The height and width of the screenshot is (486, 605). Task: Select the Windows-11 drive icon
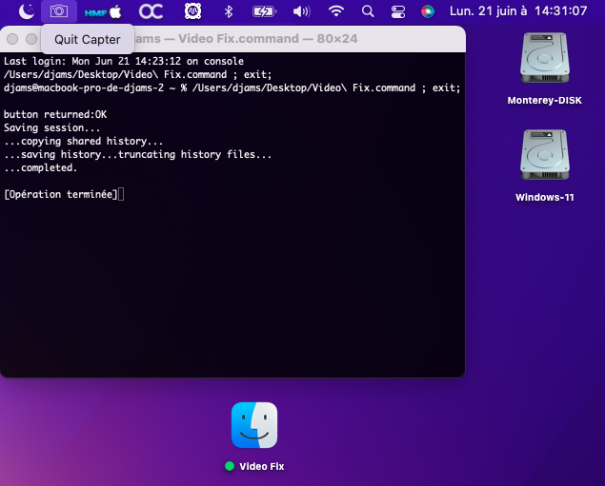click(x=544, y=155)
